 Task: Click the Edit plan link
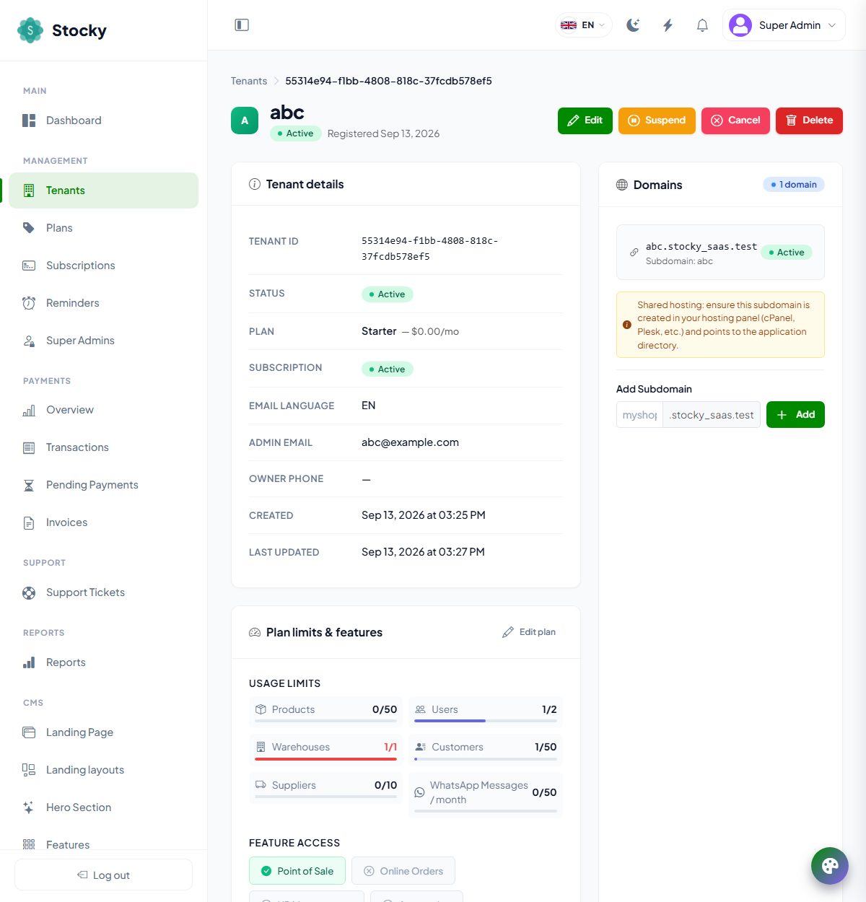529,632
